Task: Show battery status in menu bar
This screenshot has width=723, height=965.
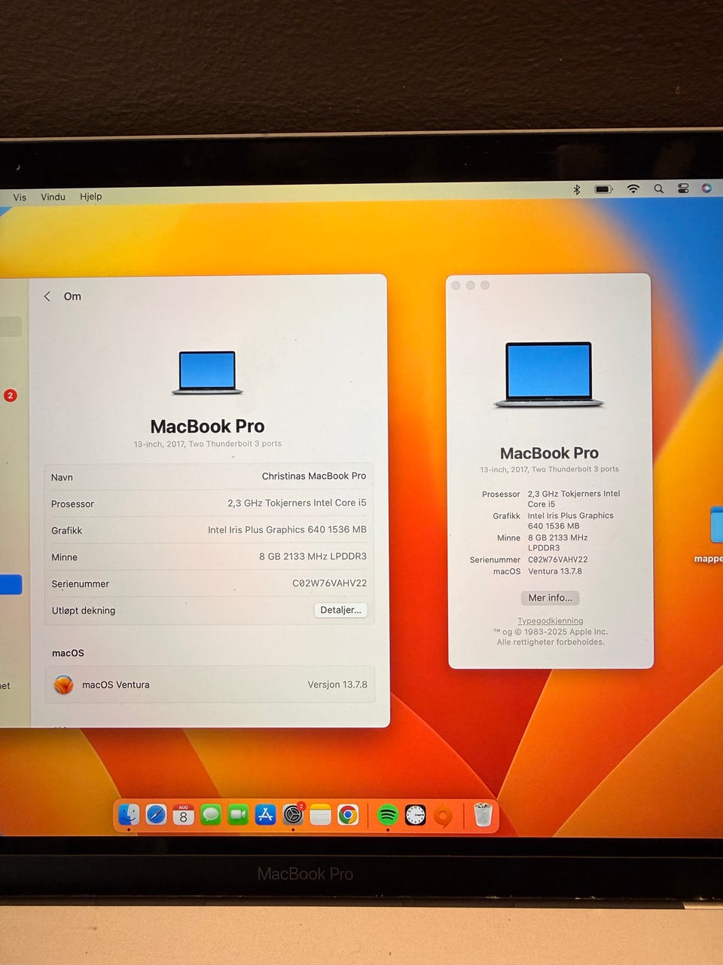Action: (x=604, y=189)
